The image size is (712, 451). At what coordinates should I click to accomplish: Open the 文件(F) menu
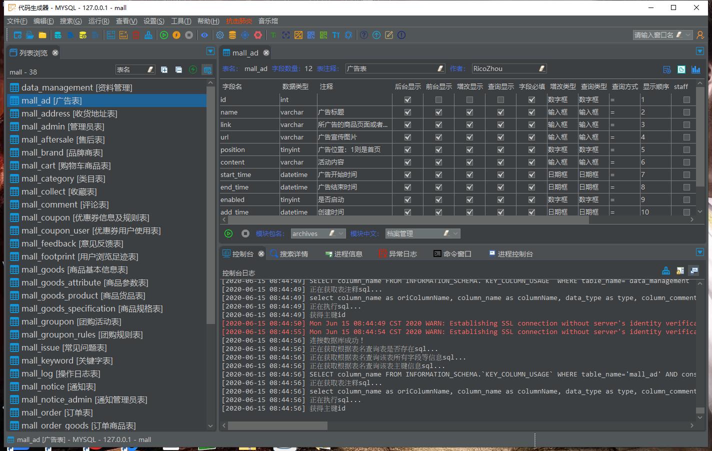click(x=17, y=21)
